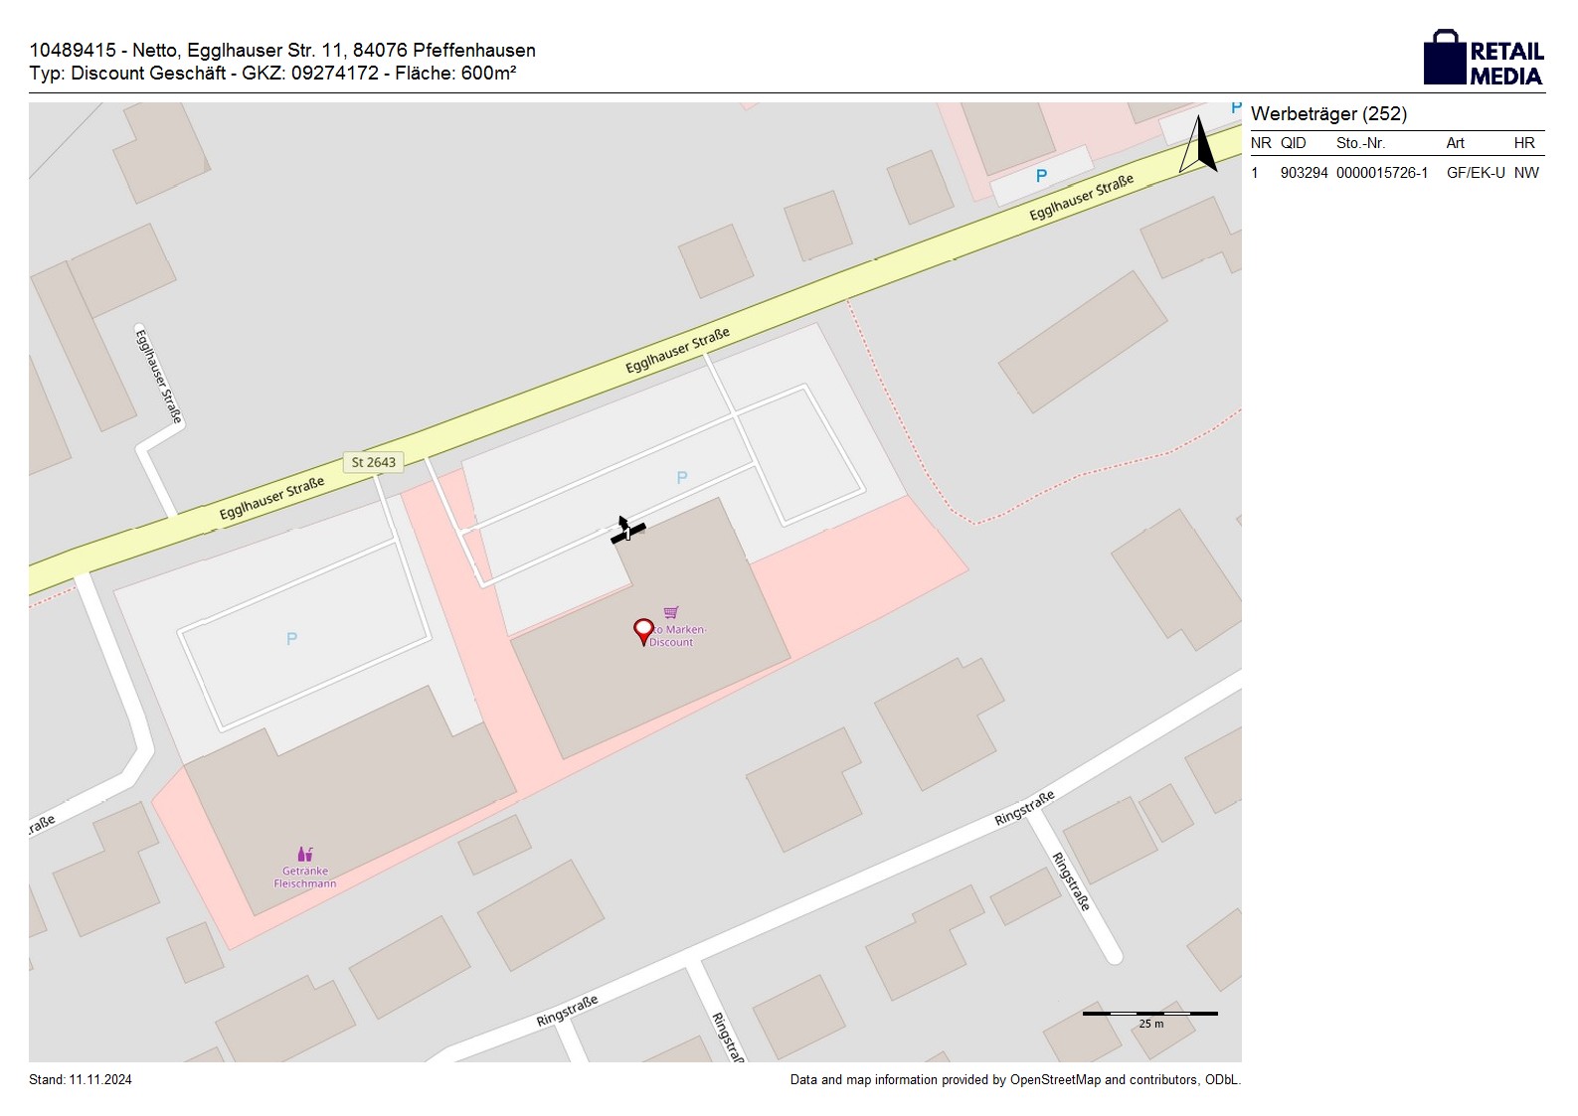Click the parking P in the western lot
The image size is (1578, 1116).
pyautogui.click(x=291, y=639)
